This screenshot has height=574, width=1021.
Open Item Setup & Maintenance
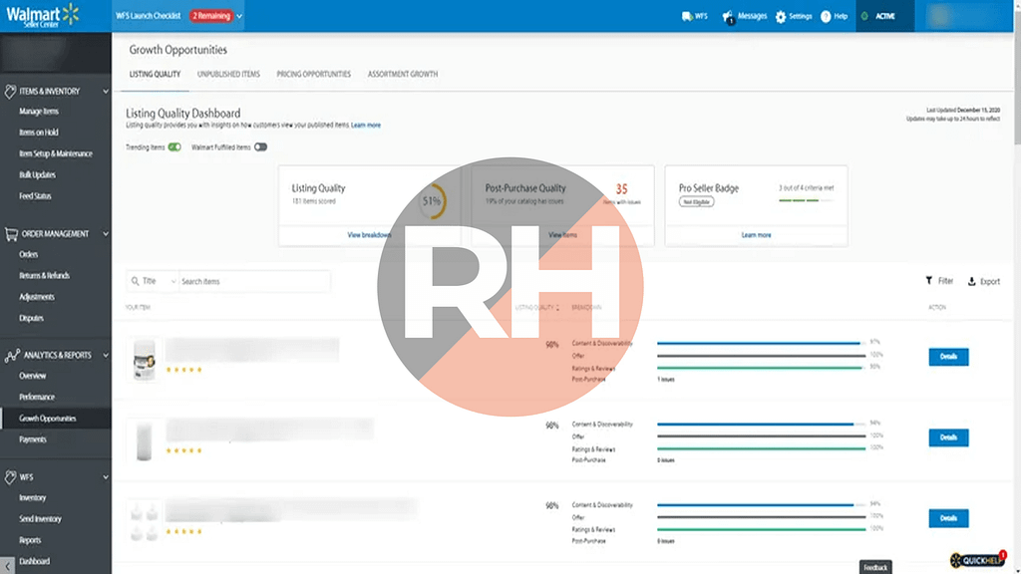pos(56,153)
